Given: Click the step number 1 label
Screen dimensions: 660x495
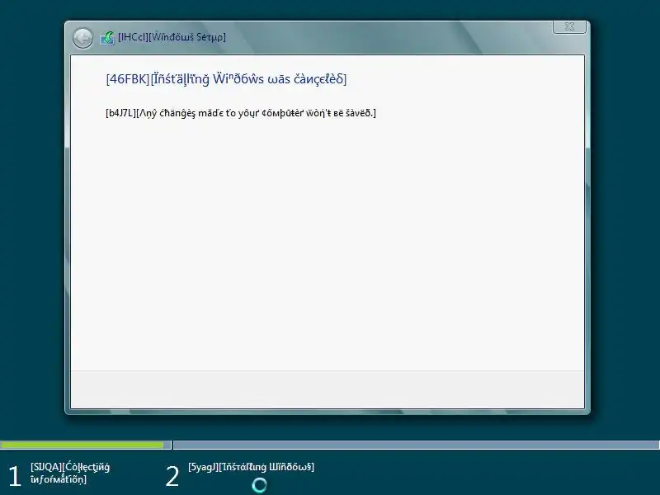Looking at the screenshot, I should 15,477.
